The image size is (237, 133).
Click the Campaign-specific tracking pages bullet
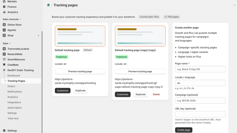click(x=197, y=48)
